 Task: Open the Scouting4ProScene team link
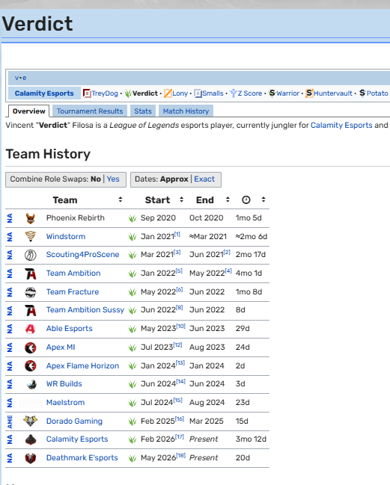82,255
